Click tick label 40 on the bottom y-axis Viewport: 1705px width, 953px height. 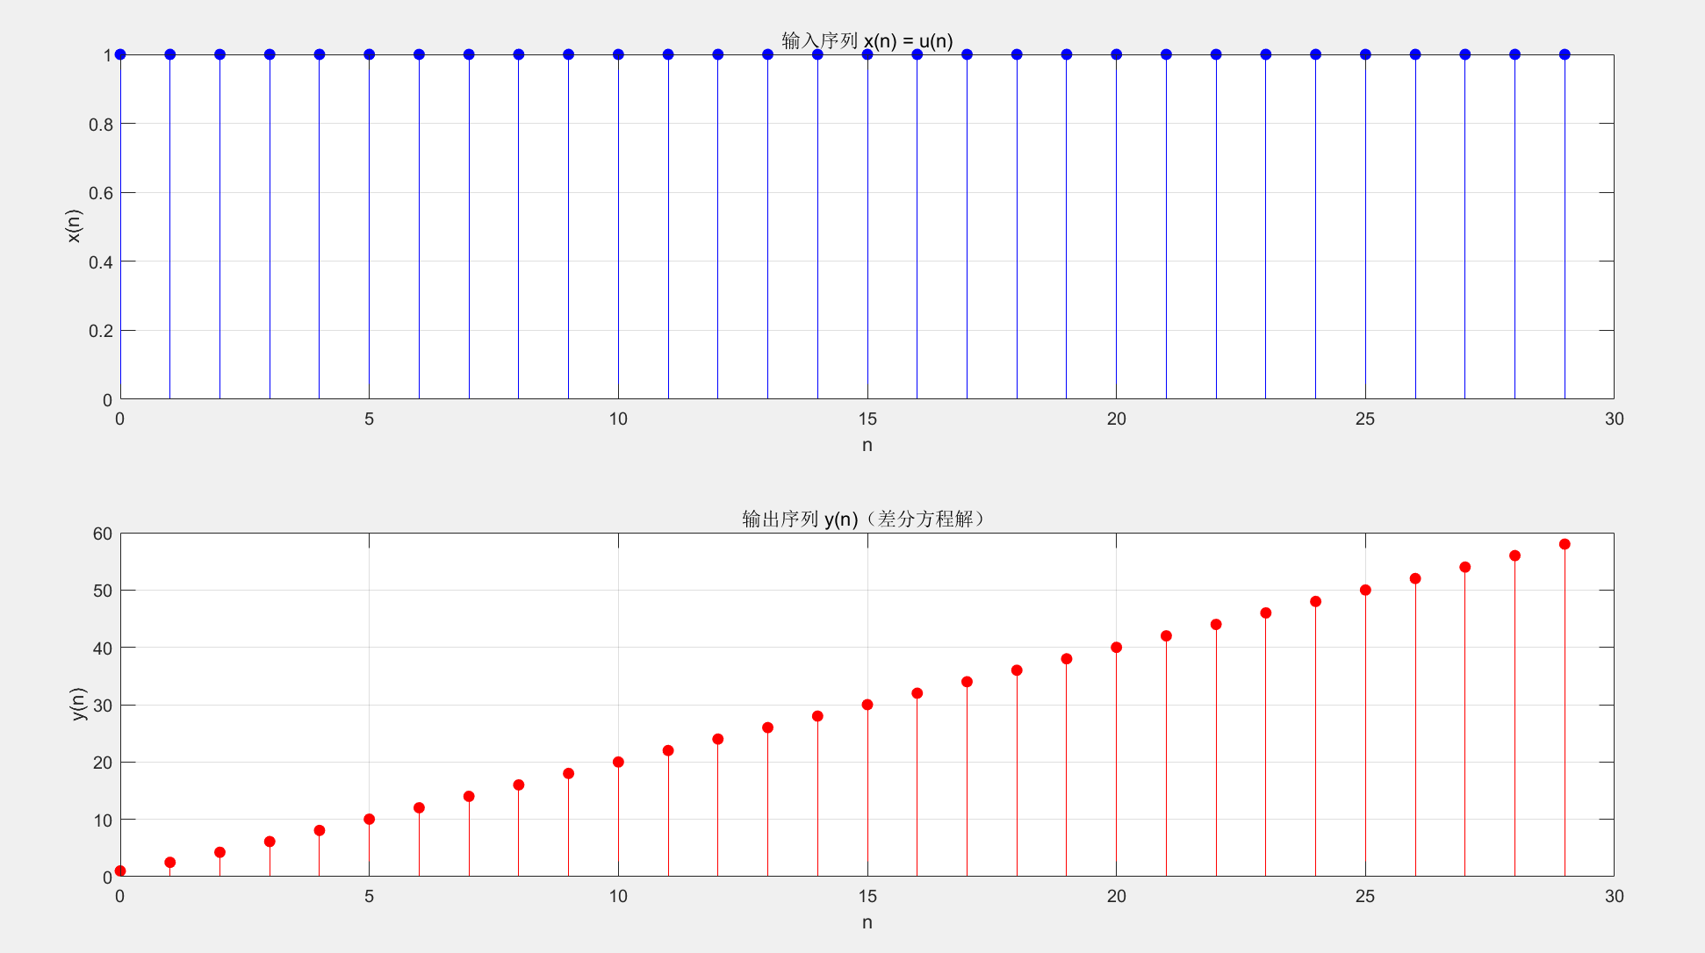[102, 648]
